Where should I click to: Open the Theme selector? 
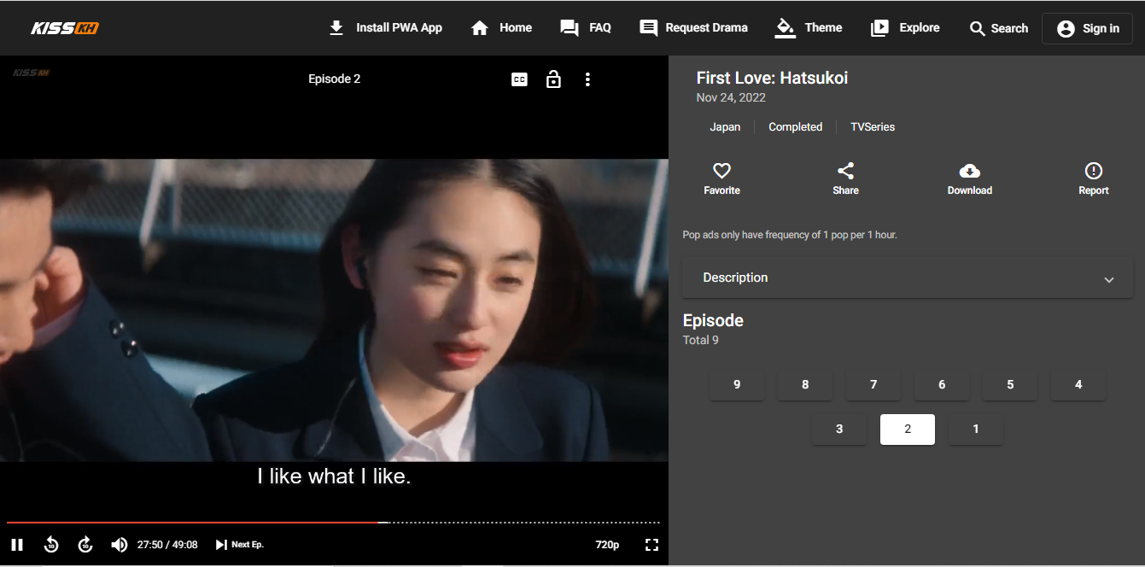809,28
